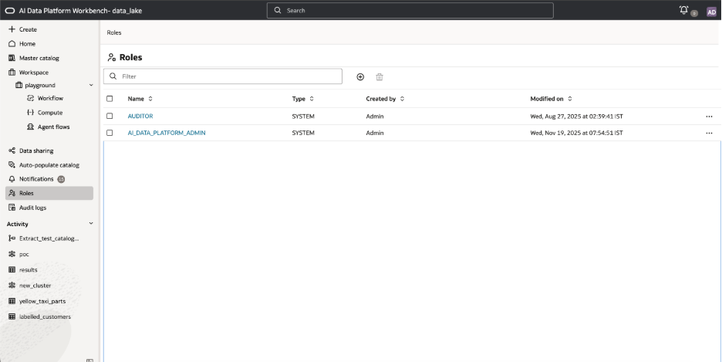Collapse the Activity section chevron
Screen dimensions: 722x362
coord(91,224)
